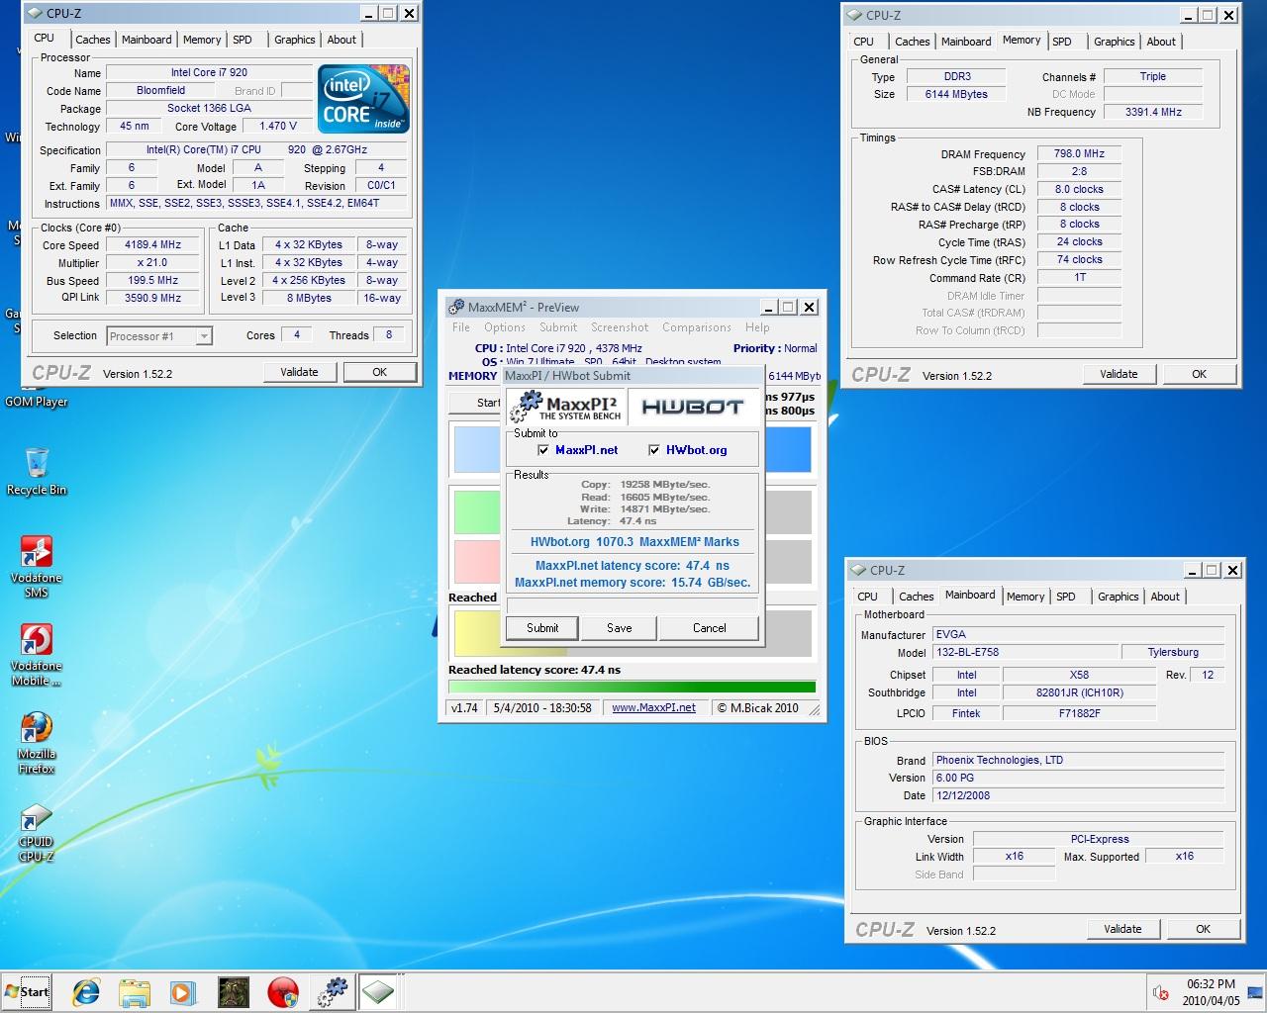The height and width of the screenshot is (1013, 1267).
Task: Click the HWBOT logo in submit dialog
Action: 692,407
